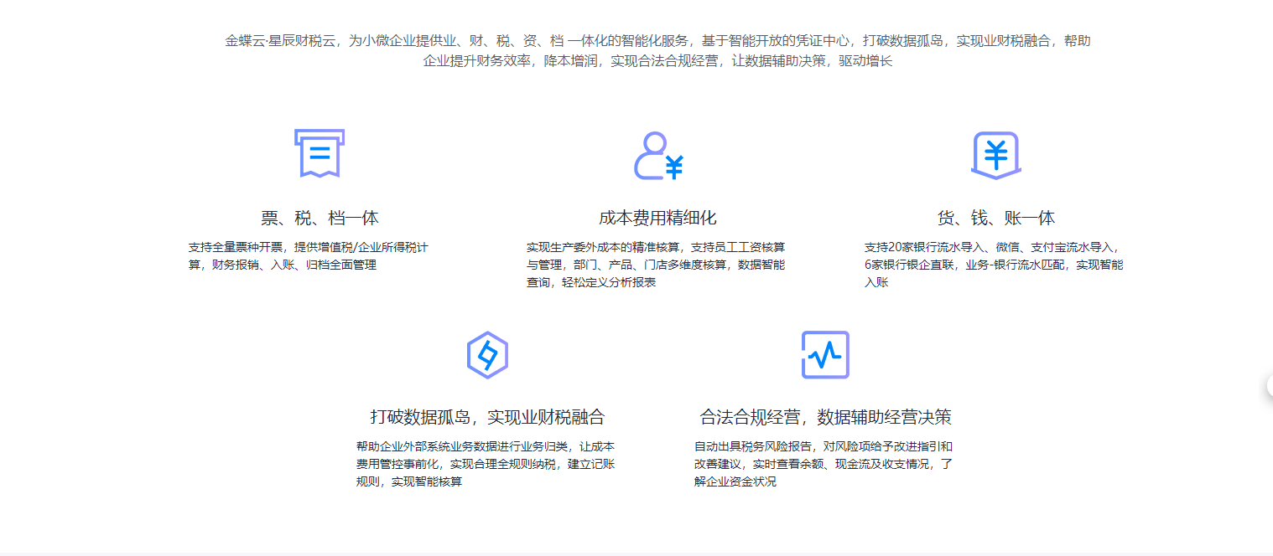The height and width of the screenshot is (556, 1273).
Task: Click the text 了解企业资金状况
Action: (x=735, y=481)
